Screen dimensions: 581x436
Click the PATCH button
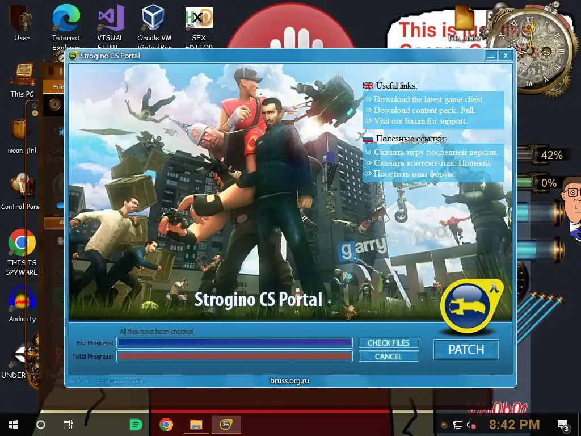[466, 349]
